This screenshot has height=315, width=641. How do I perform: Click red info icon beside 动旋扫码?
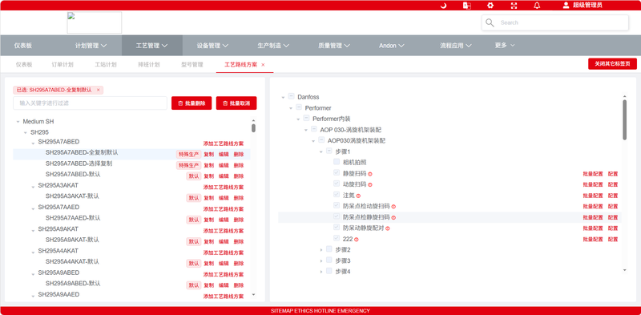[x=370, y=185]
